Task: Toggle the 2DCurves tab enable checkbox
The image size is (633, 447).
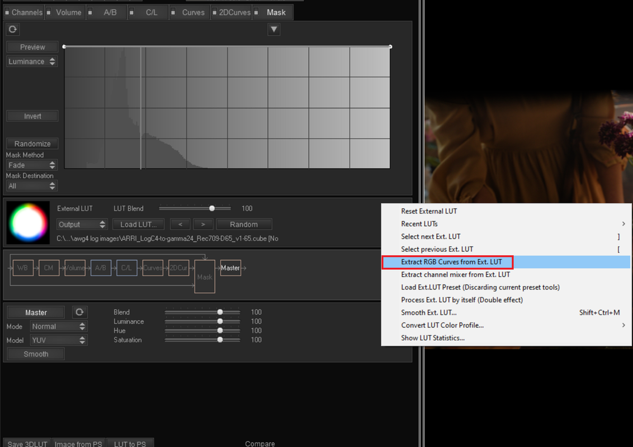Action: 215,12
